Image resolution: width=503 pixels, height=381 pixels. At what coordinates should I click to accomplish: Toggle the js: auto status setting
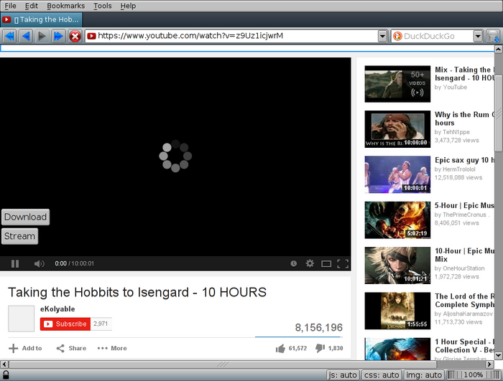click(343, 375)
